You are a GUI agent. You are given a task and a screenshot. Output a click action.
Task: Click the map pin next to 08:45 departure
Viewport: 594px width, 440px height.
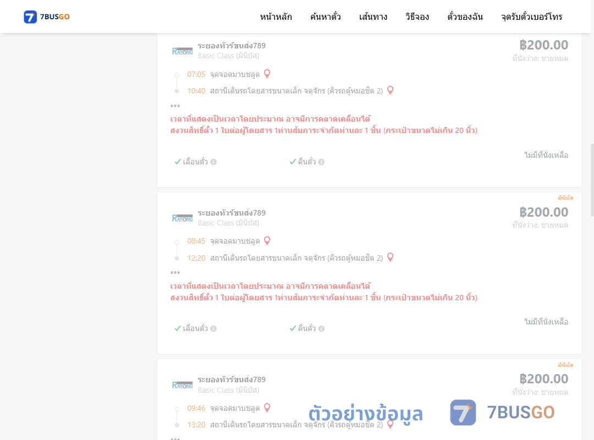coord(267,241)
